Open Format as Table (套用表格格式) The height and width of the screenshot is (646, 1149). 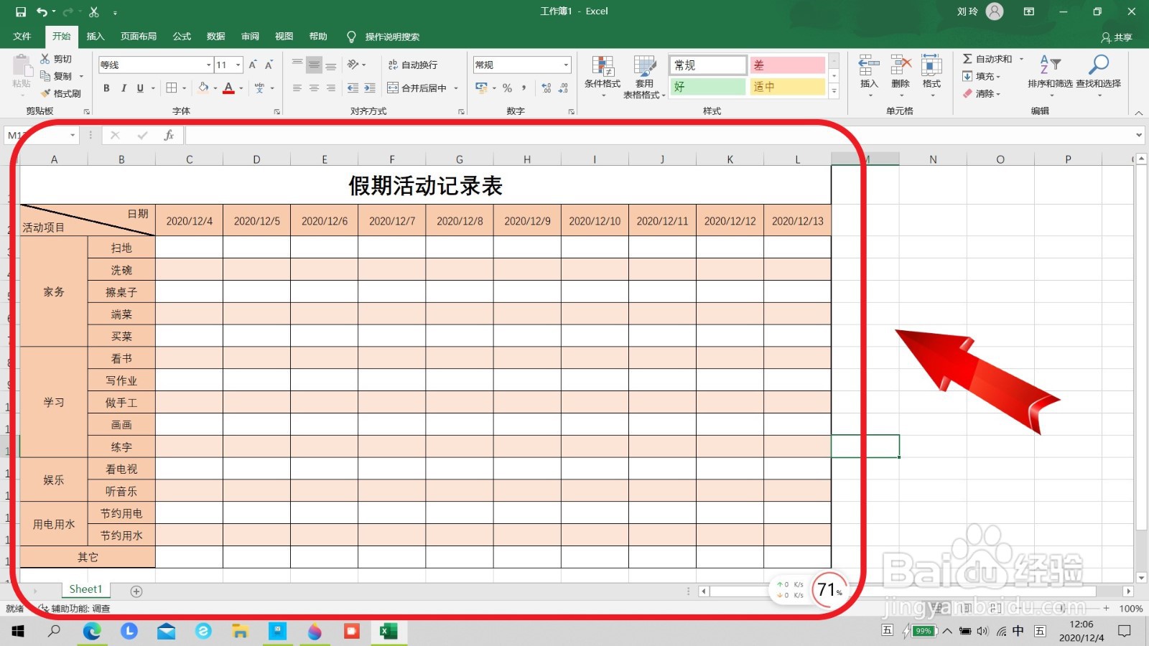pyautogui.click(x=644, y=76)
